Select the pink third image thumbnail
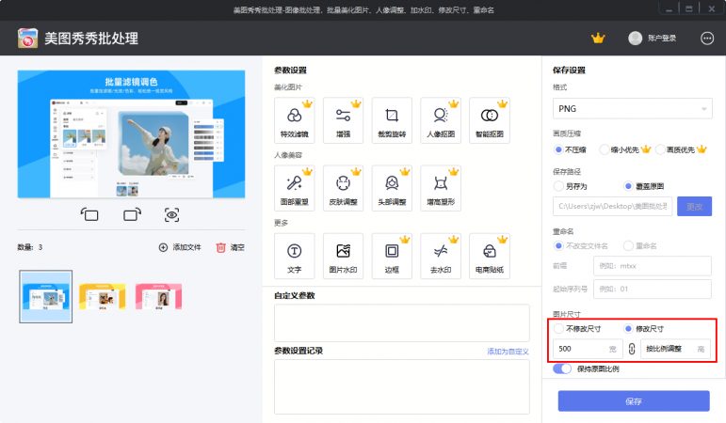This screenshot has width=726, height=423. [x=158, y=298]
